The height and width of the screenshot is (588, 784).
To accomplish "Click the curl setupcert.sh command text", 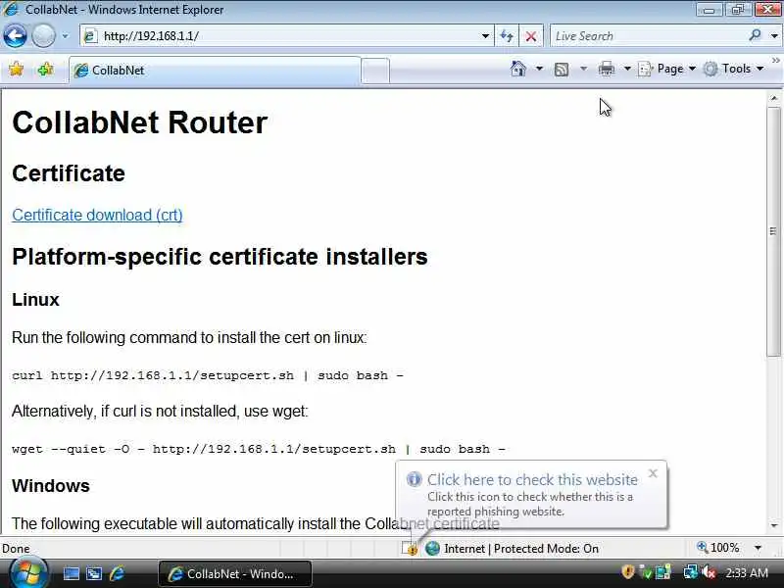I will 208,375.
